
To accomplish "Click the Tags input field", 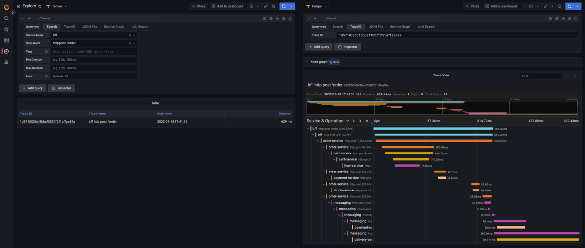I will 94,51.
